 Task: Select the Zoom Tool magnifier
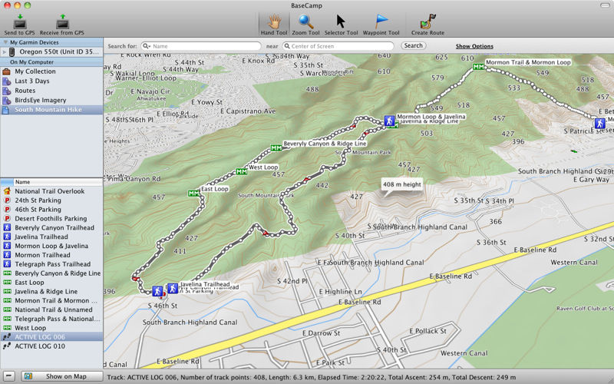point(305,22)
